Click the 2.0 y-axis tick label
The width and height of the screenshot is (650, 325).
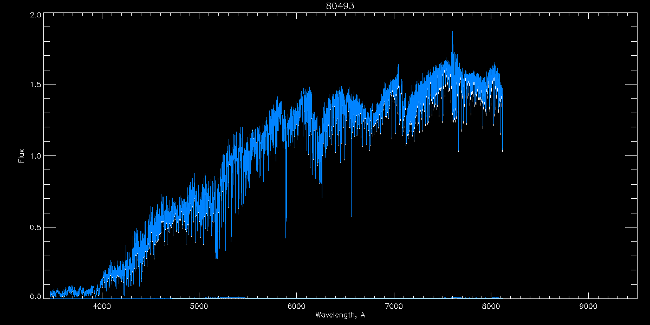click(x=36, y=16)
